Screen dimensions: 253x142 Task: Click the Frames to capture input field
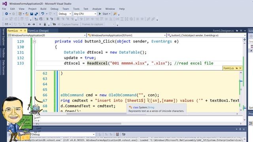point(110,24)
